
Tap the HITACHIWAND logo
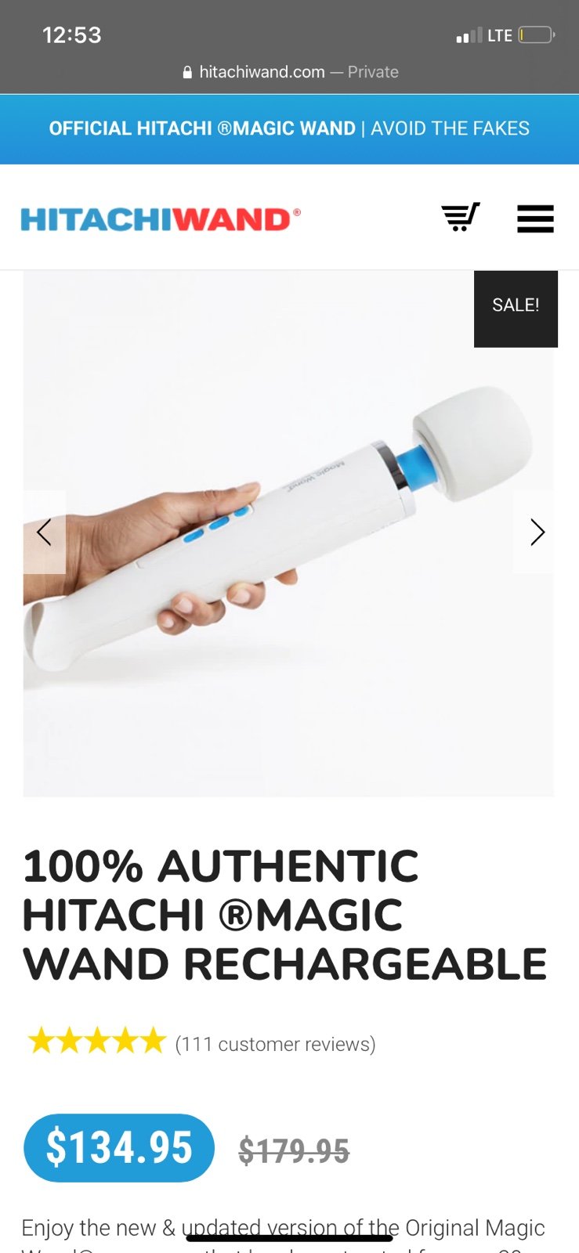[161, 219]
